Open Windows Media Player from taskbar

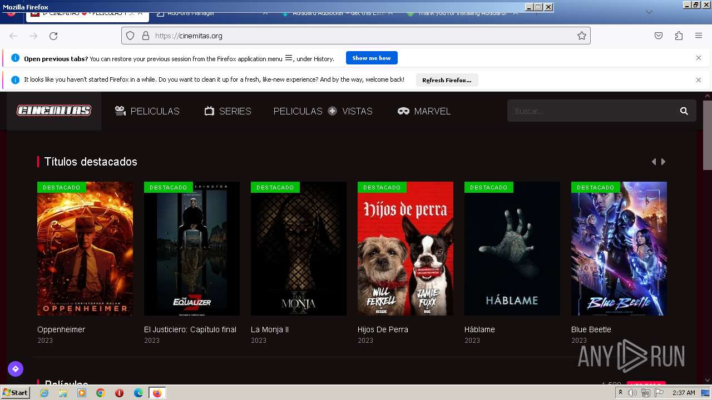tap(82, 393)
